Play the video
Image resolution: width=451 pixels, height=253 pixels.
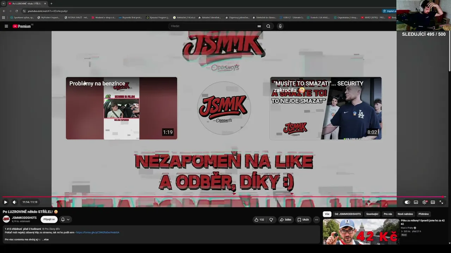pos(6,202)
